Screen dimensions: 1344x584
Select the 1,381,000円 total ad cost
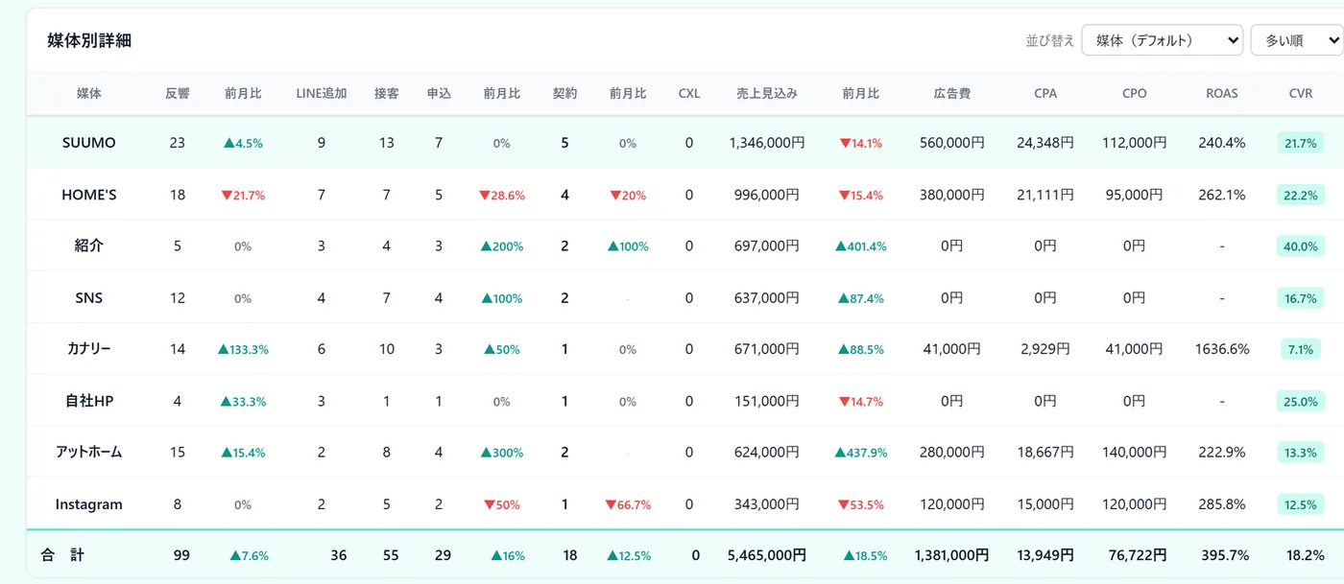[952, 555]
